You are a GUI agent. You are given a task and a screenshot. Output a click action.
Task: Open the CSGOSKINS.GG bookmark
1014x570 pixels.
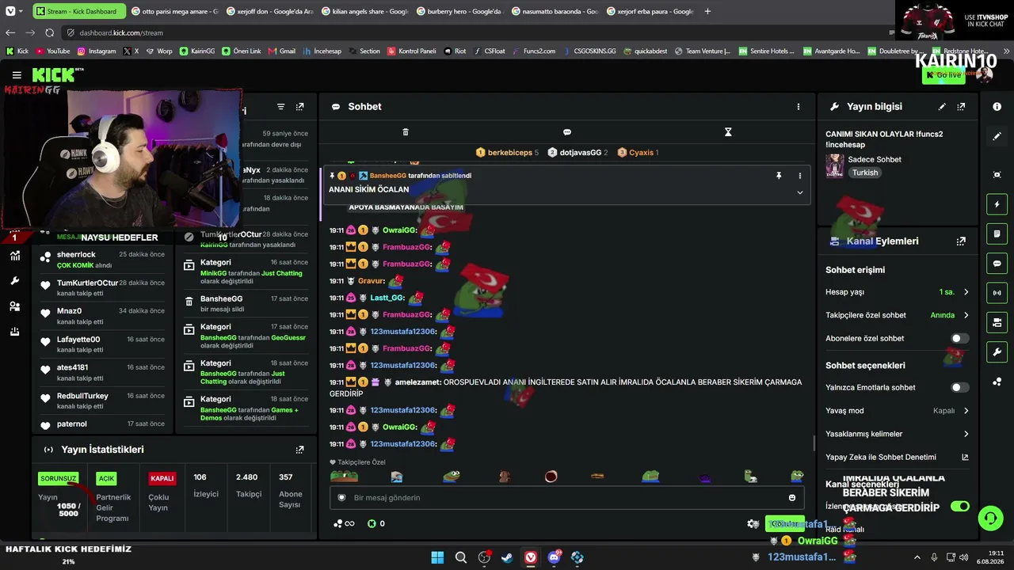(x=589, y=51)
